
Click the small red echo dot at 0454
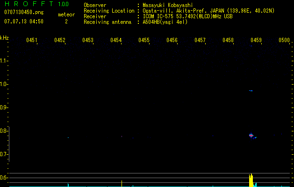pos(122,137)
